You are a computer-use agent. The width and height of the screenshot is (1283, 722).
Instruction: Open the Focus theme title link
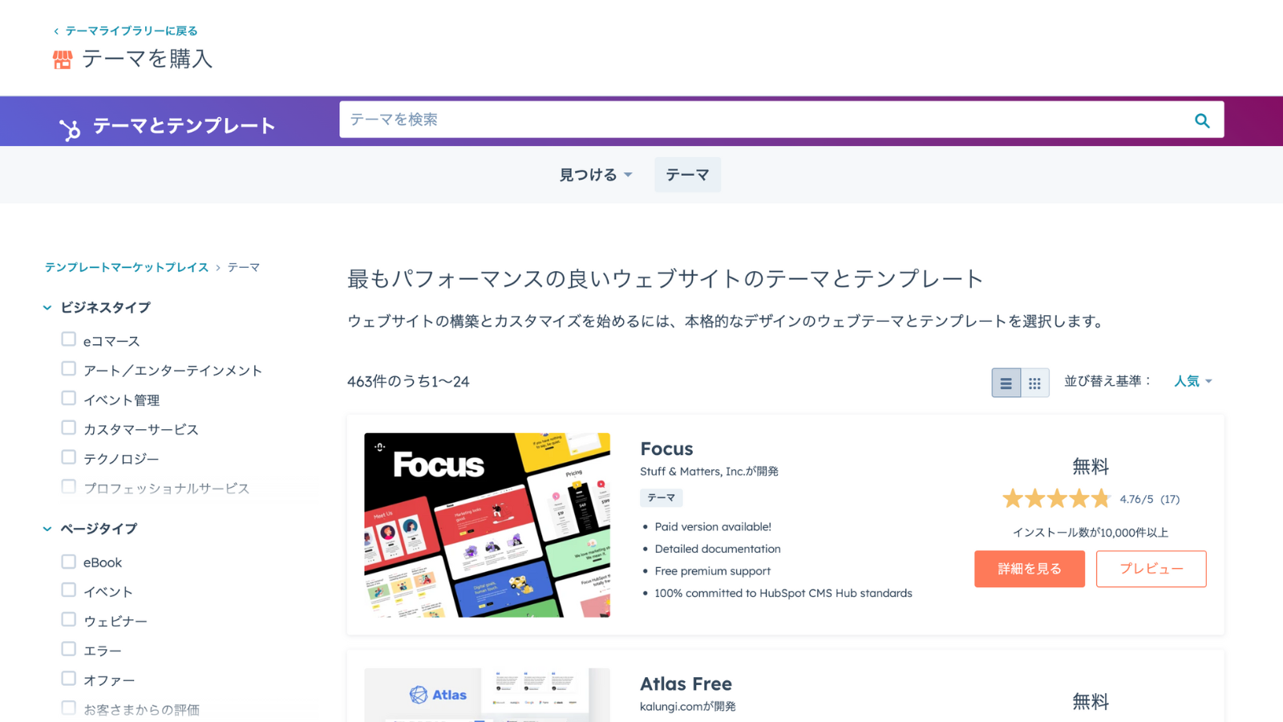[667, 449]
